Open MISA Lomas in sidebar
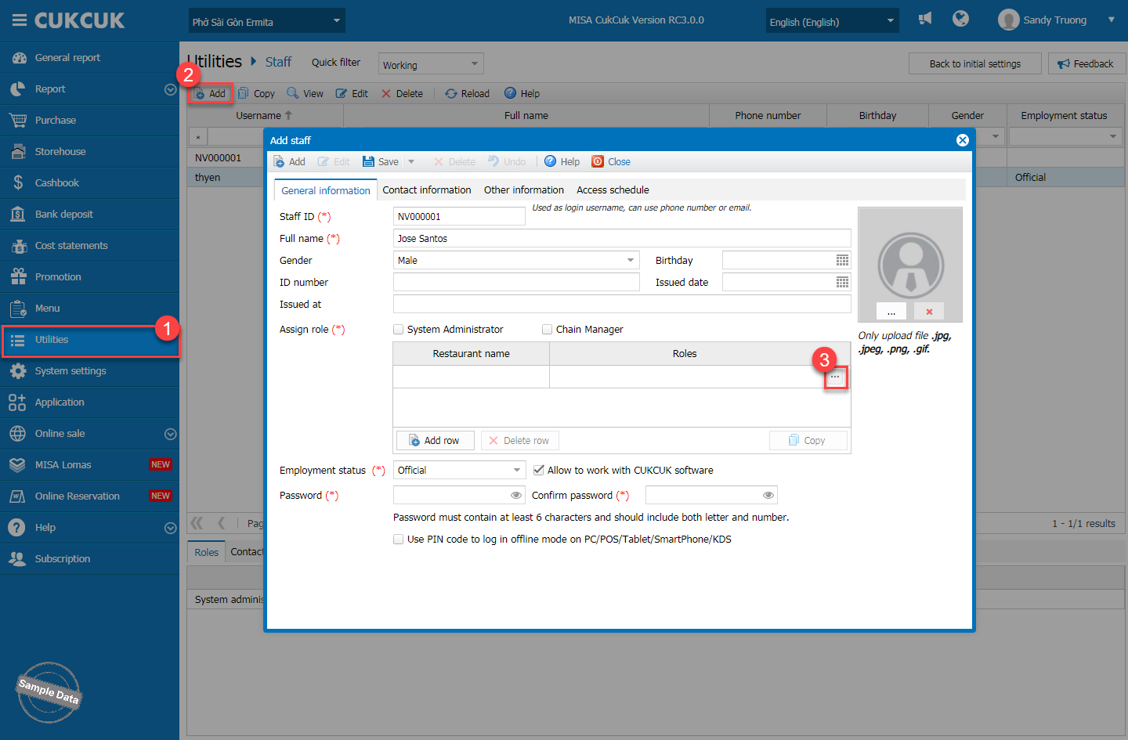 click(x=89, y=465)
